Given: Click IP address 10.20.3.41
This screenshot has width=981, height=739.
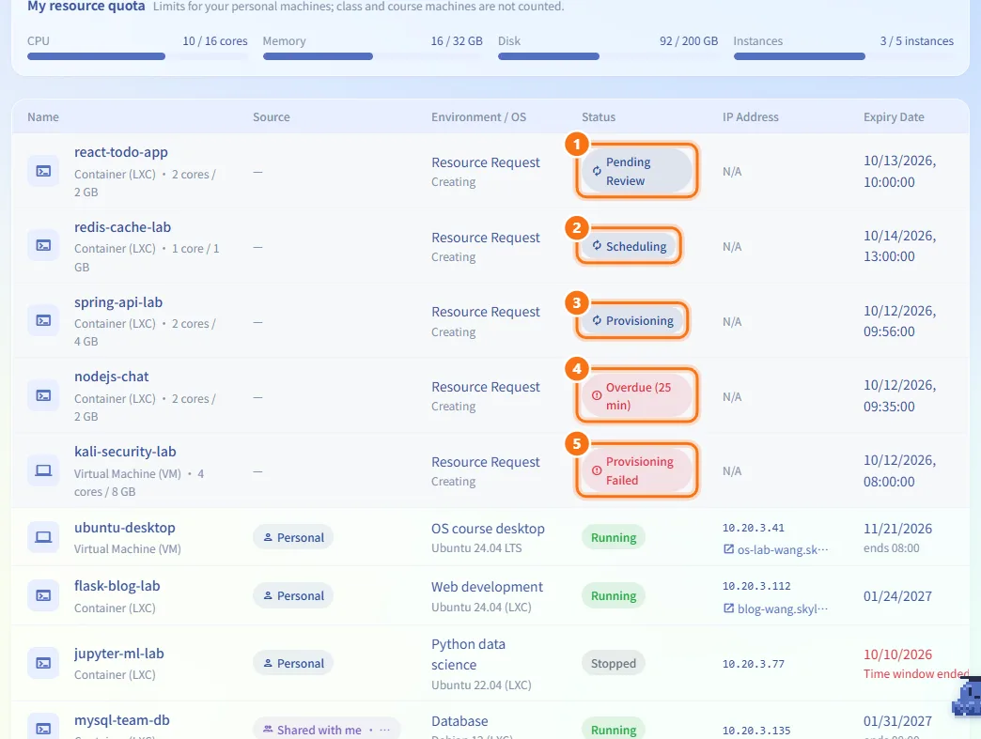Looking at the screenshot, I should tap(754, 528).
